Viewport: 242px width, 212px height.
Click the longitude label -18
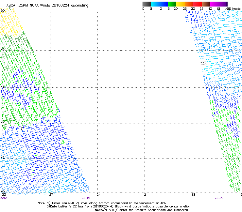point(192,195)
